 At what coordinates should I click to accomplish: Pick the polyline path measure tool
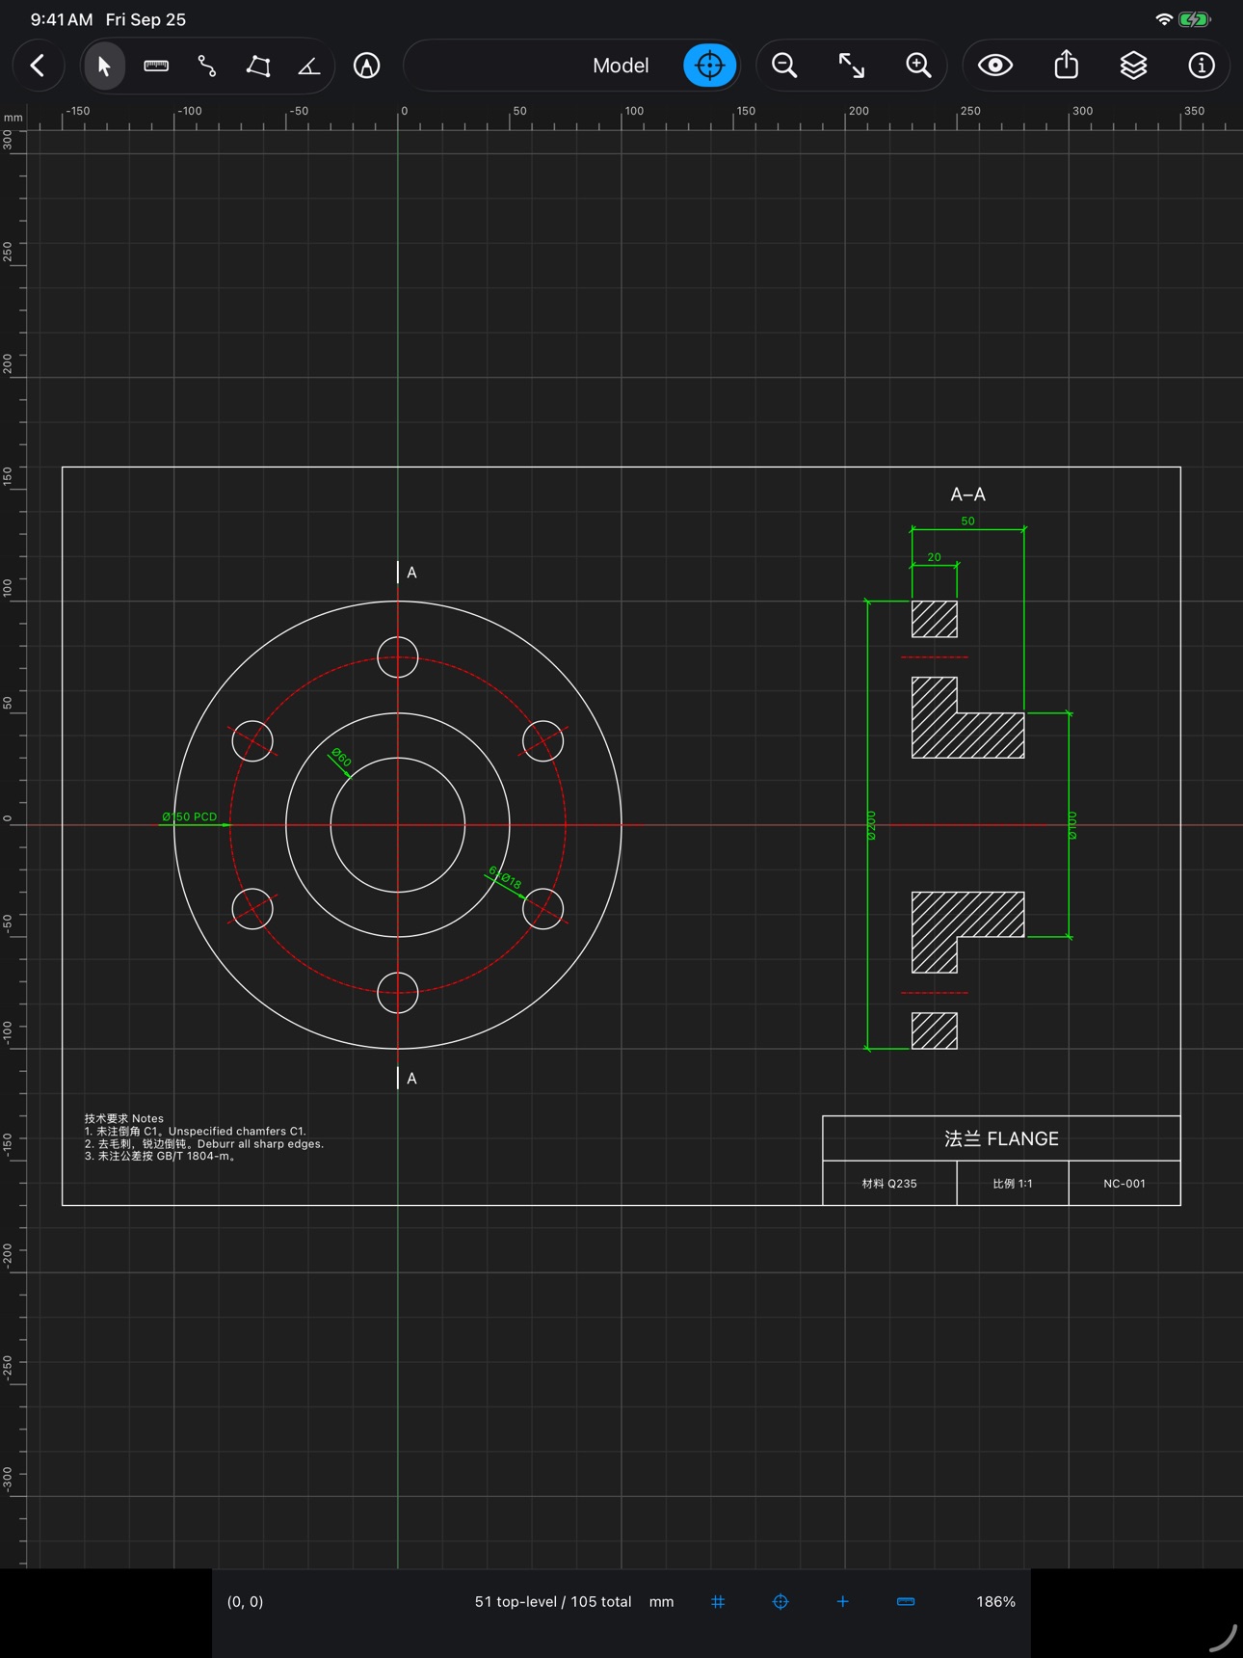pos(207,66)
